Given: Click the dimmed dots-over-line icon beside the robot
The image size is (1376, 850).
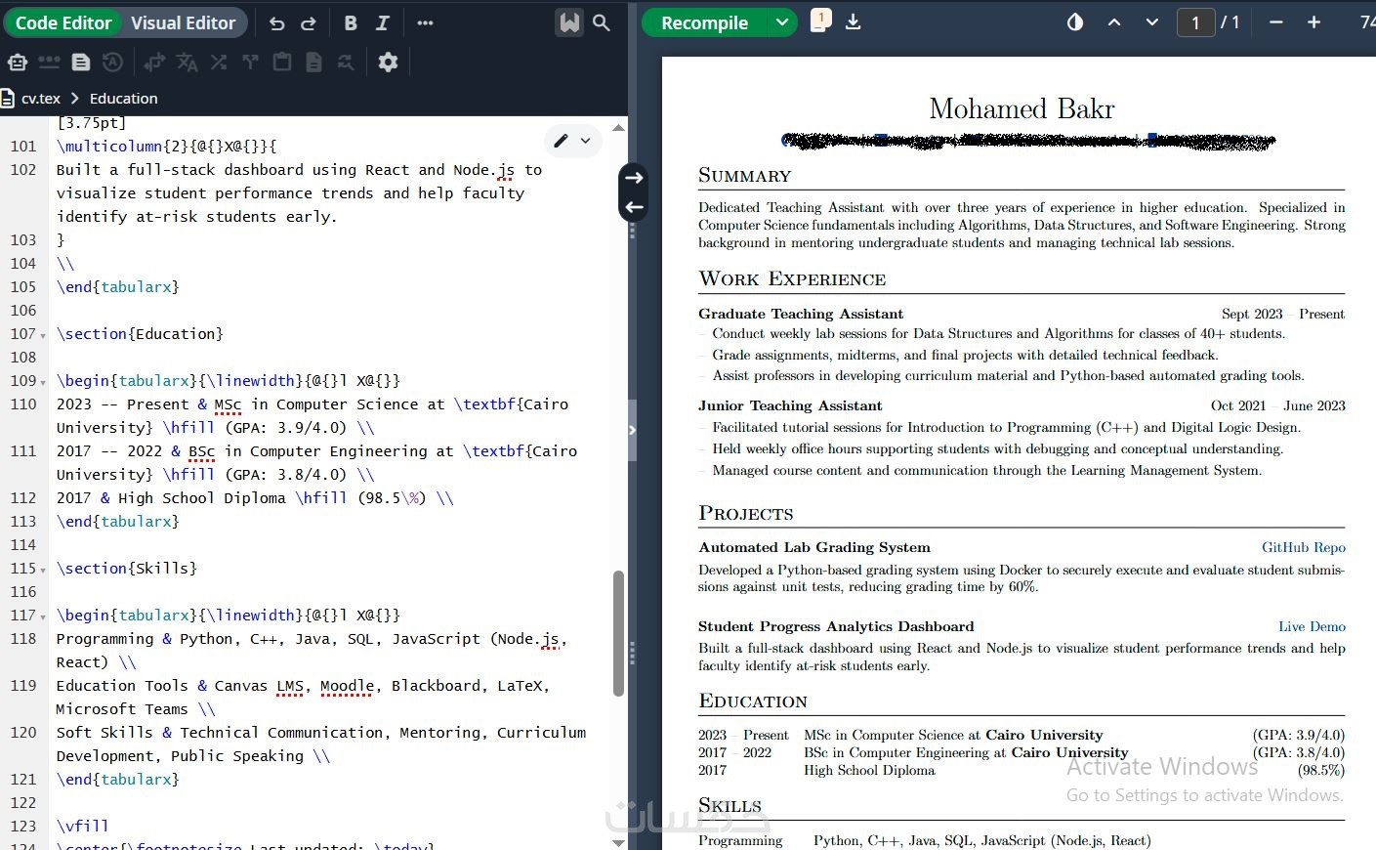Looking at the screenshot, I should [49, 63].
